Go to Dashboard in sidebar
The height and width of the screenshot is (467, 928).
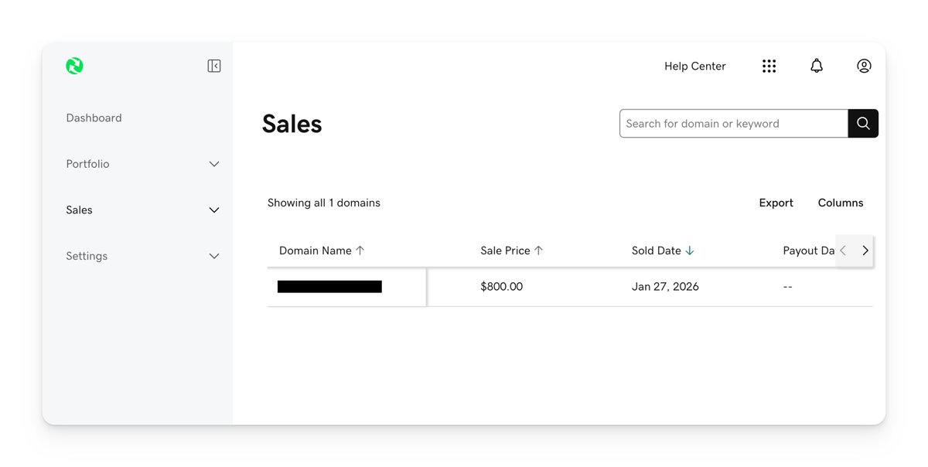pyautogui.click(x=94, y=118)
